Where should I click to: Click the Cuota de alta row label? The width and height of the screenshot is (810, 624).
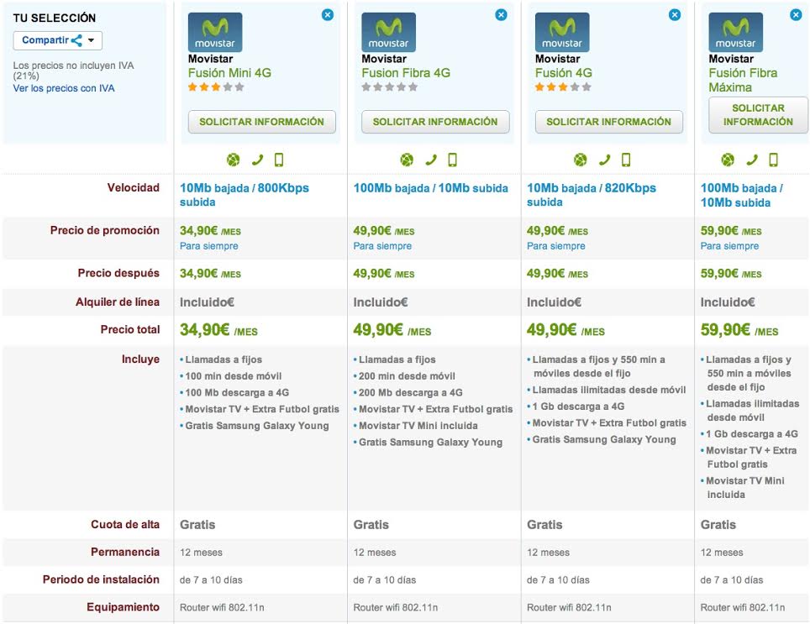125,524
